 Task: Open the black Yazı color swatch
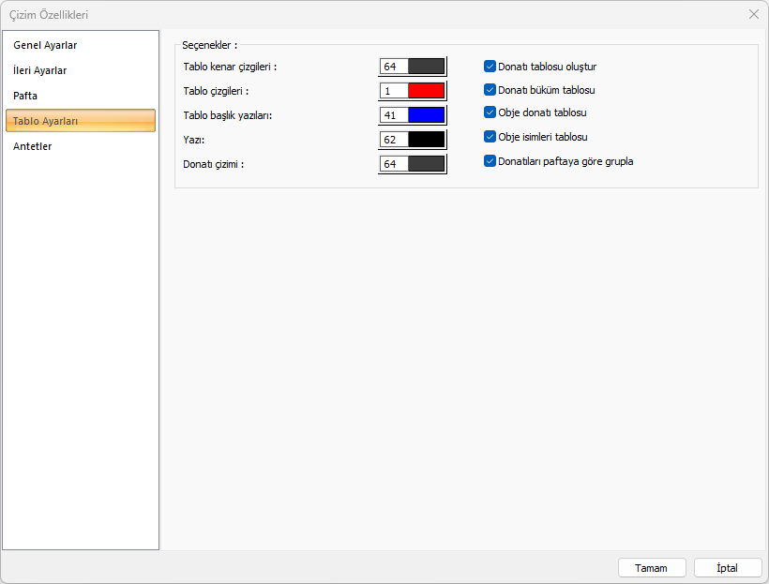point(426,140)
